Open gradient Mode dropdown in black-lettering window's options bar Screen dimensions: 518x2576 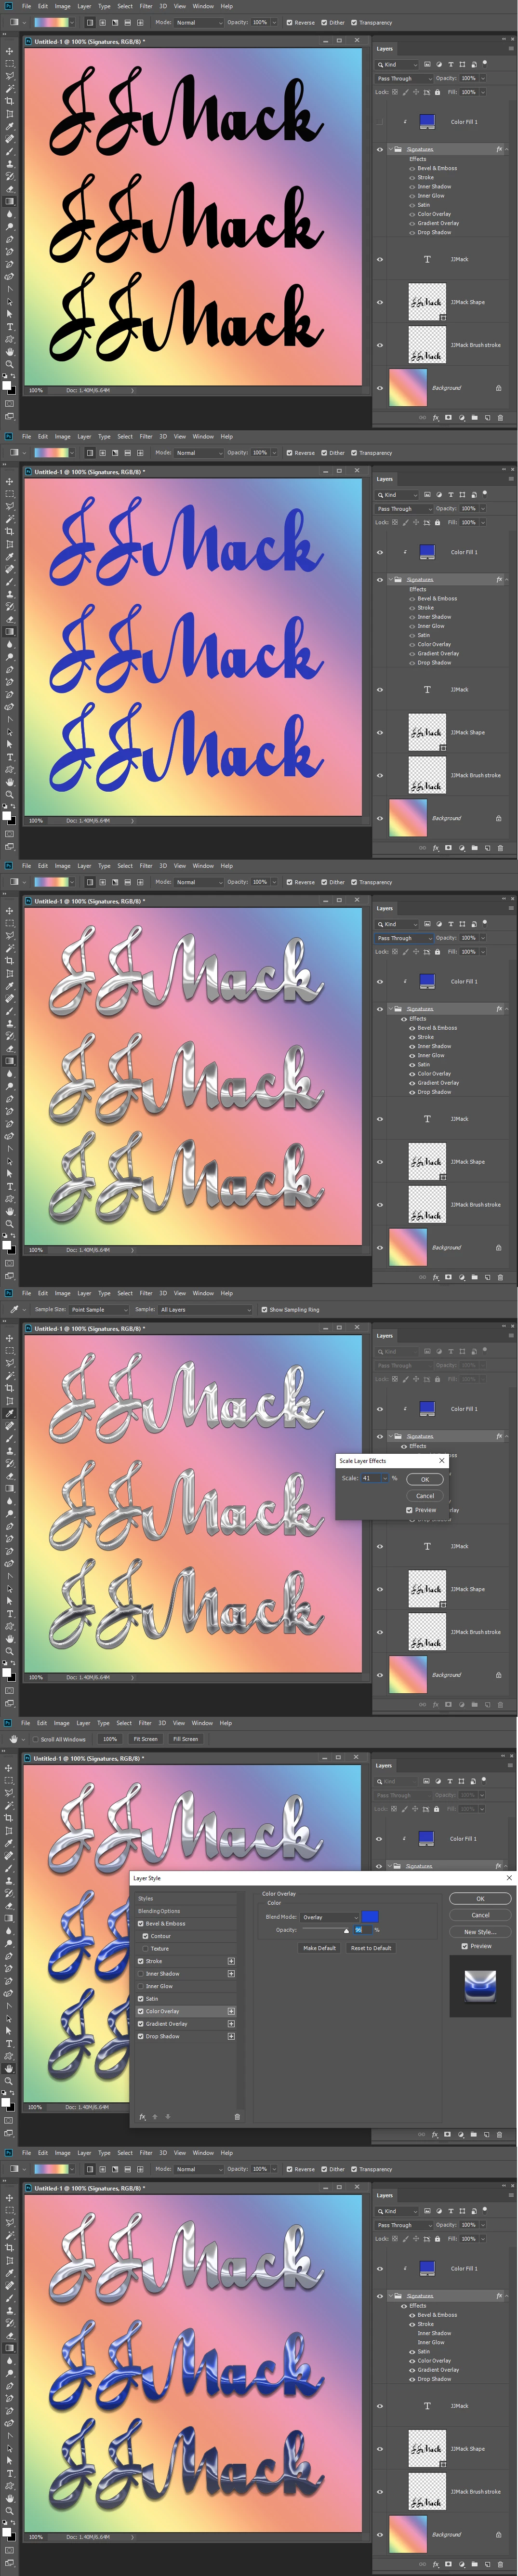pyautogui.click(x=198, y=22)
